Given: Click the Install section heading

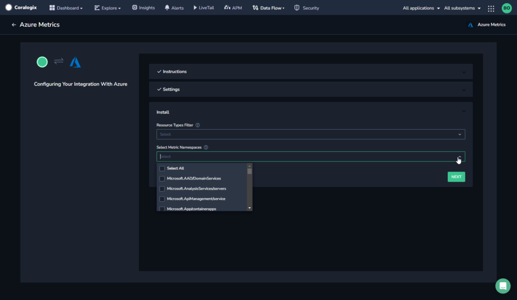Looking at the screenshot, I should point(163,112).
